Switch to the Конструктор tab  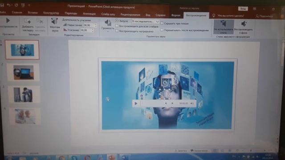coord(51,13)
